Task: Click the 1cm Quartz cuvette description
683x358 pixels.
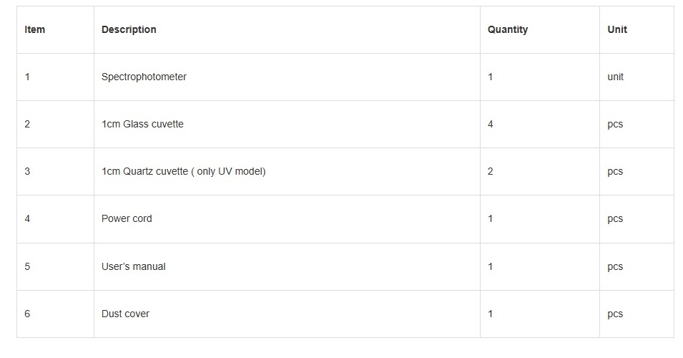Action: click(183, 171)
